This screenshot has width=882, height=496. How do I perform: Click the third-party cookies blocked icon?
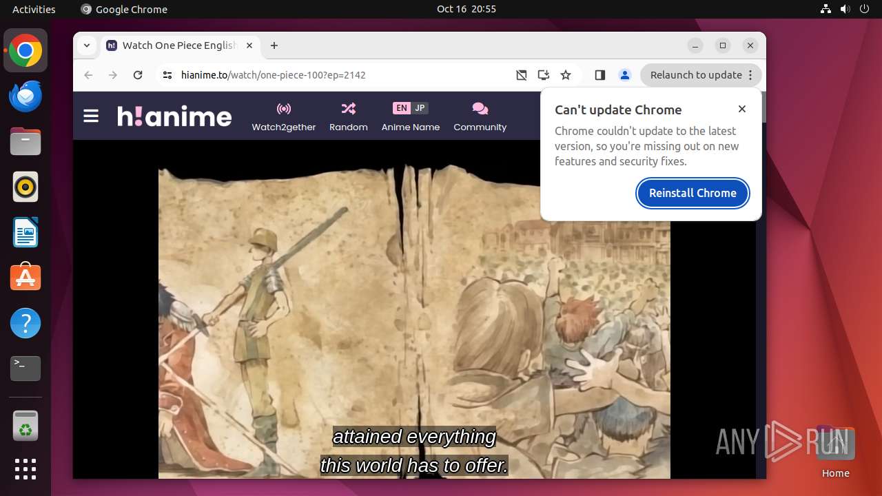pos(522,75)
